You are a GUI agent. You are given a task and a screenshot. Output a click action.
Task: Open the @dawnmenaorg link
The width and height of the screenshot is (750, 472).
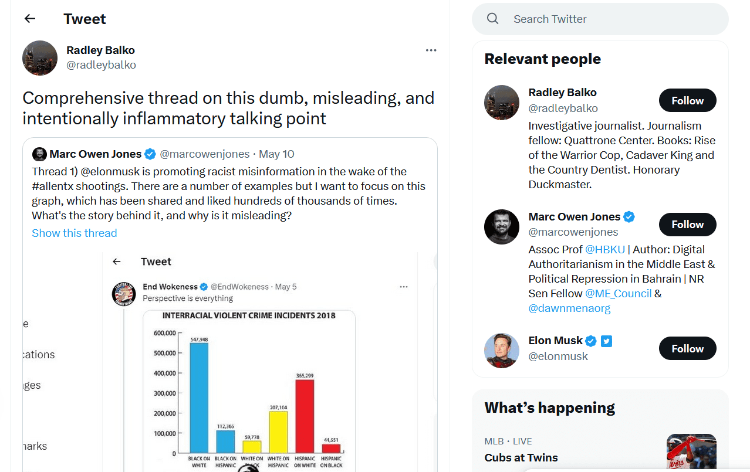pyautogui.click(x=569, y=308)
